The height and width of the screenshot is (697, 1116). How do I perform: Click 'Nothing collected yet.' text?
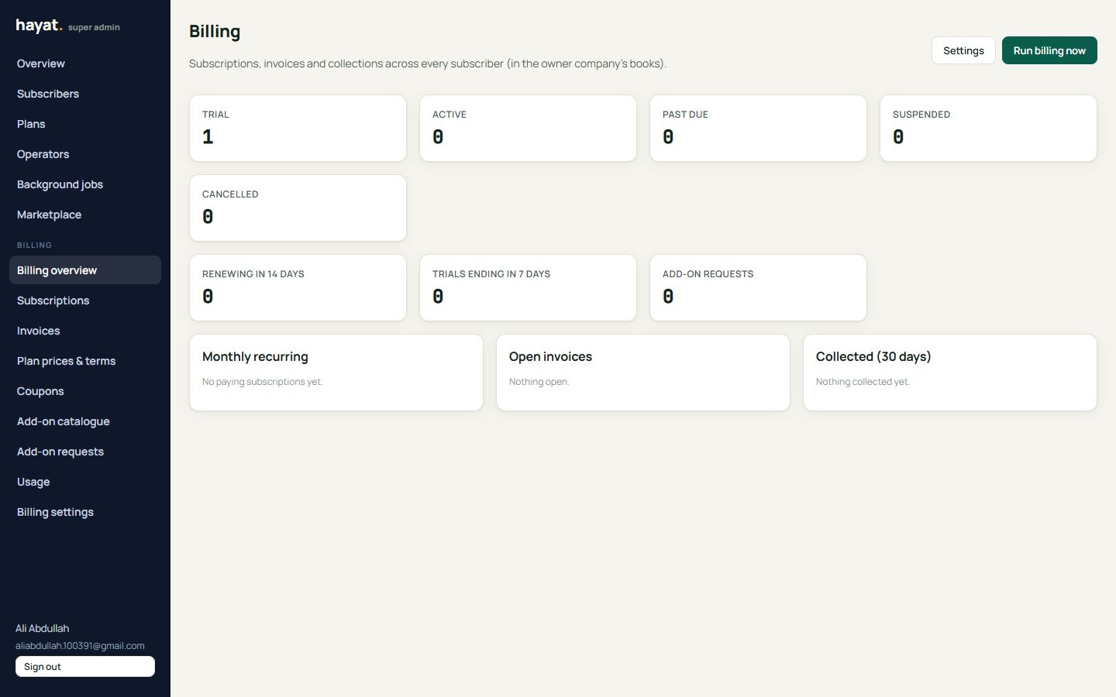click(x=863, y=382)
